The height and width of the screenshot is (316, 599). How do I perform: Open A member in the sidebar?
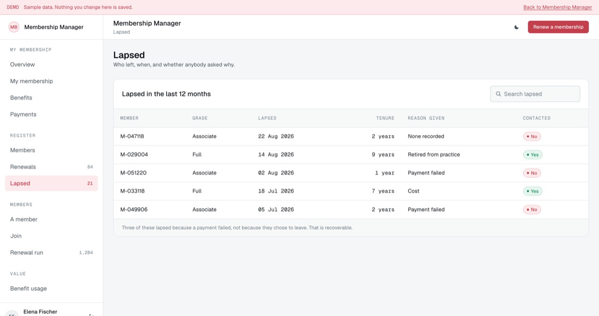[x=51, y=219]
